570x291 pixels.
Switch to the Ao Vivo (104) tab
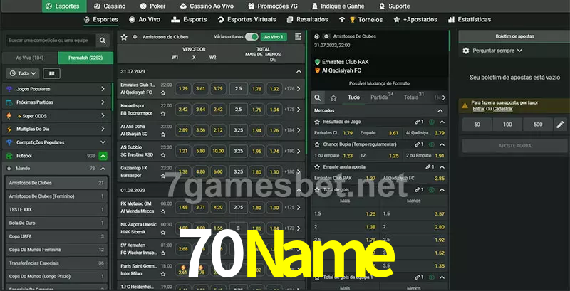click(x=29, y=58)
